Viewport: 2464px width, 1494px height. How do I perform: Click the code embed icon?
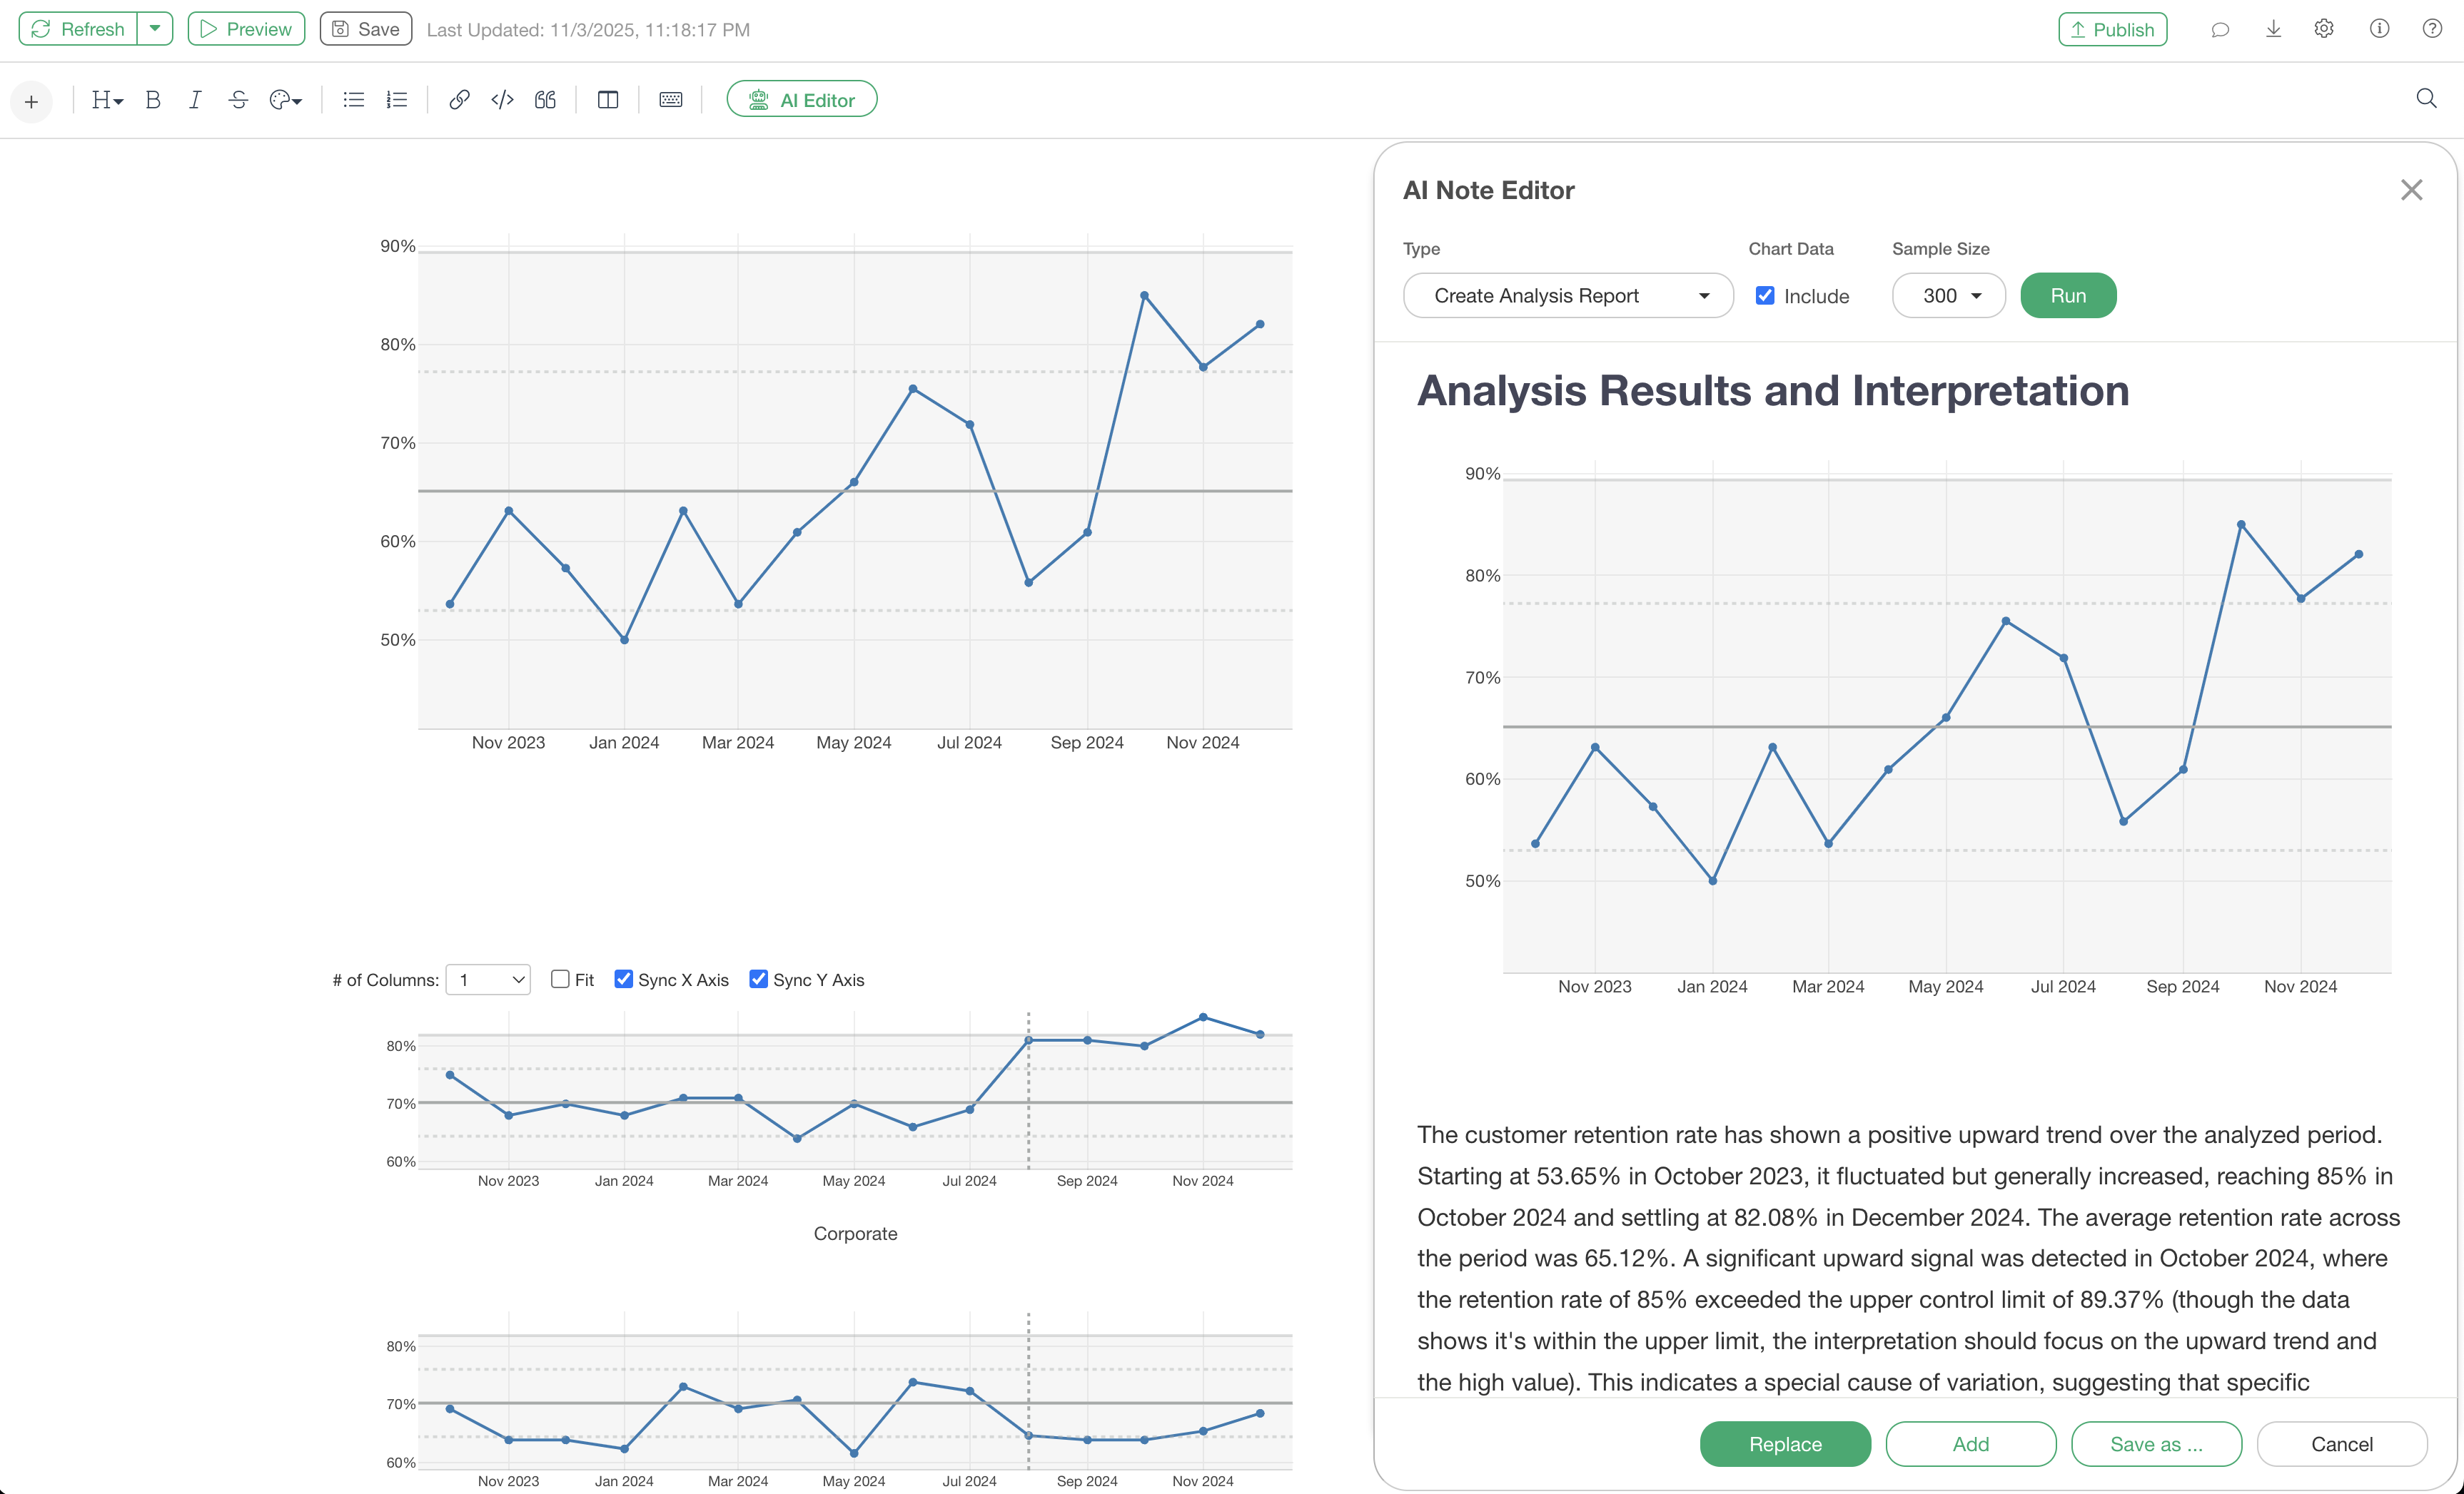click(x=502, y=100)
